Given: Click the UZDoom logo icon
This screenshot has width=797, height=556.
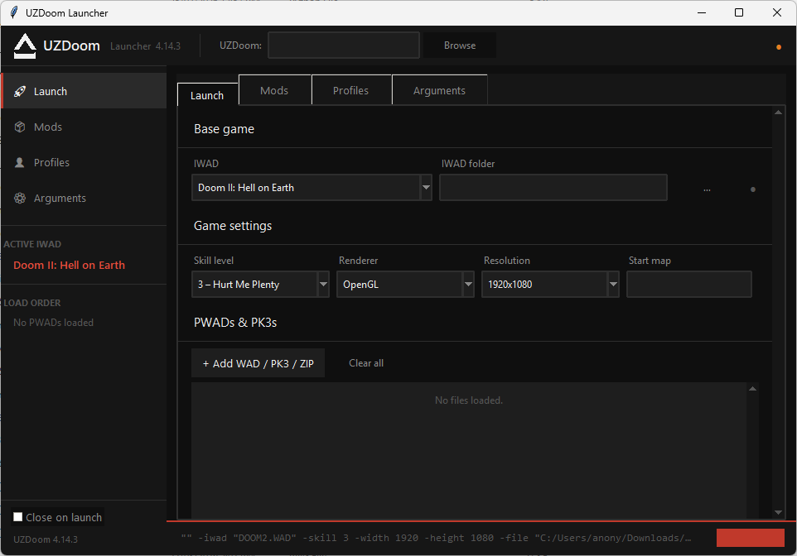Looking at the screenshot, I should 24,46.
